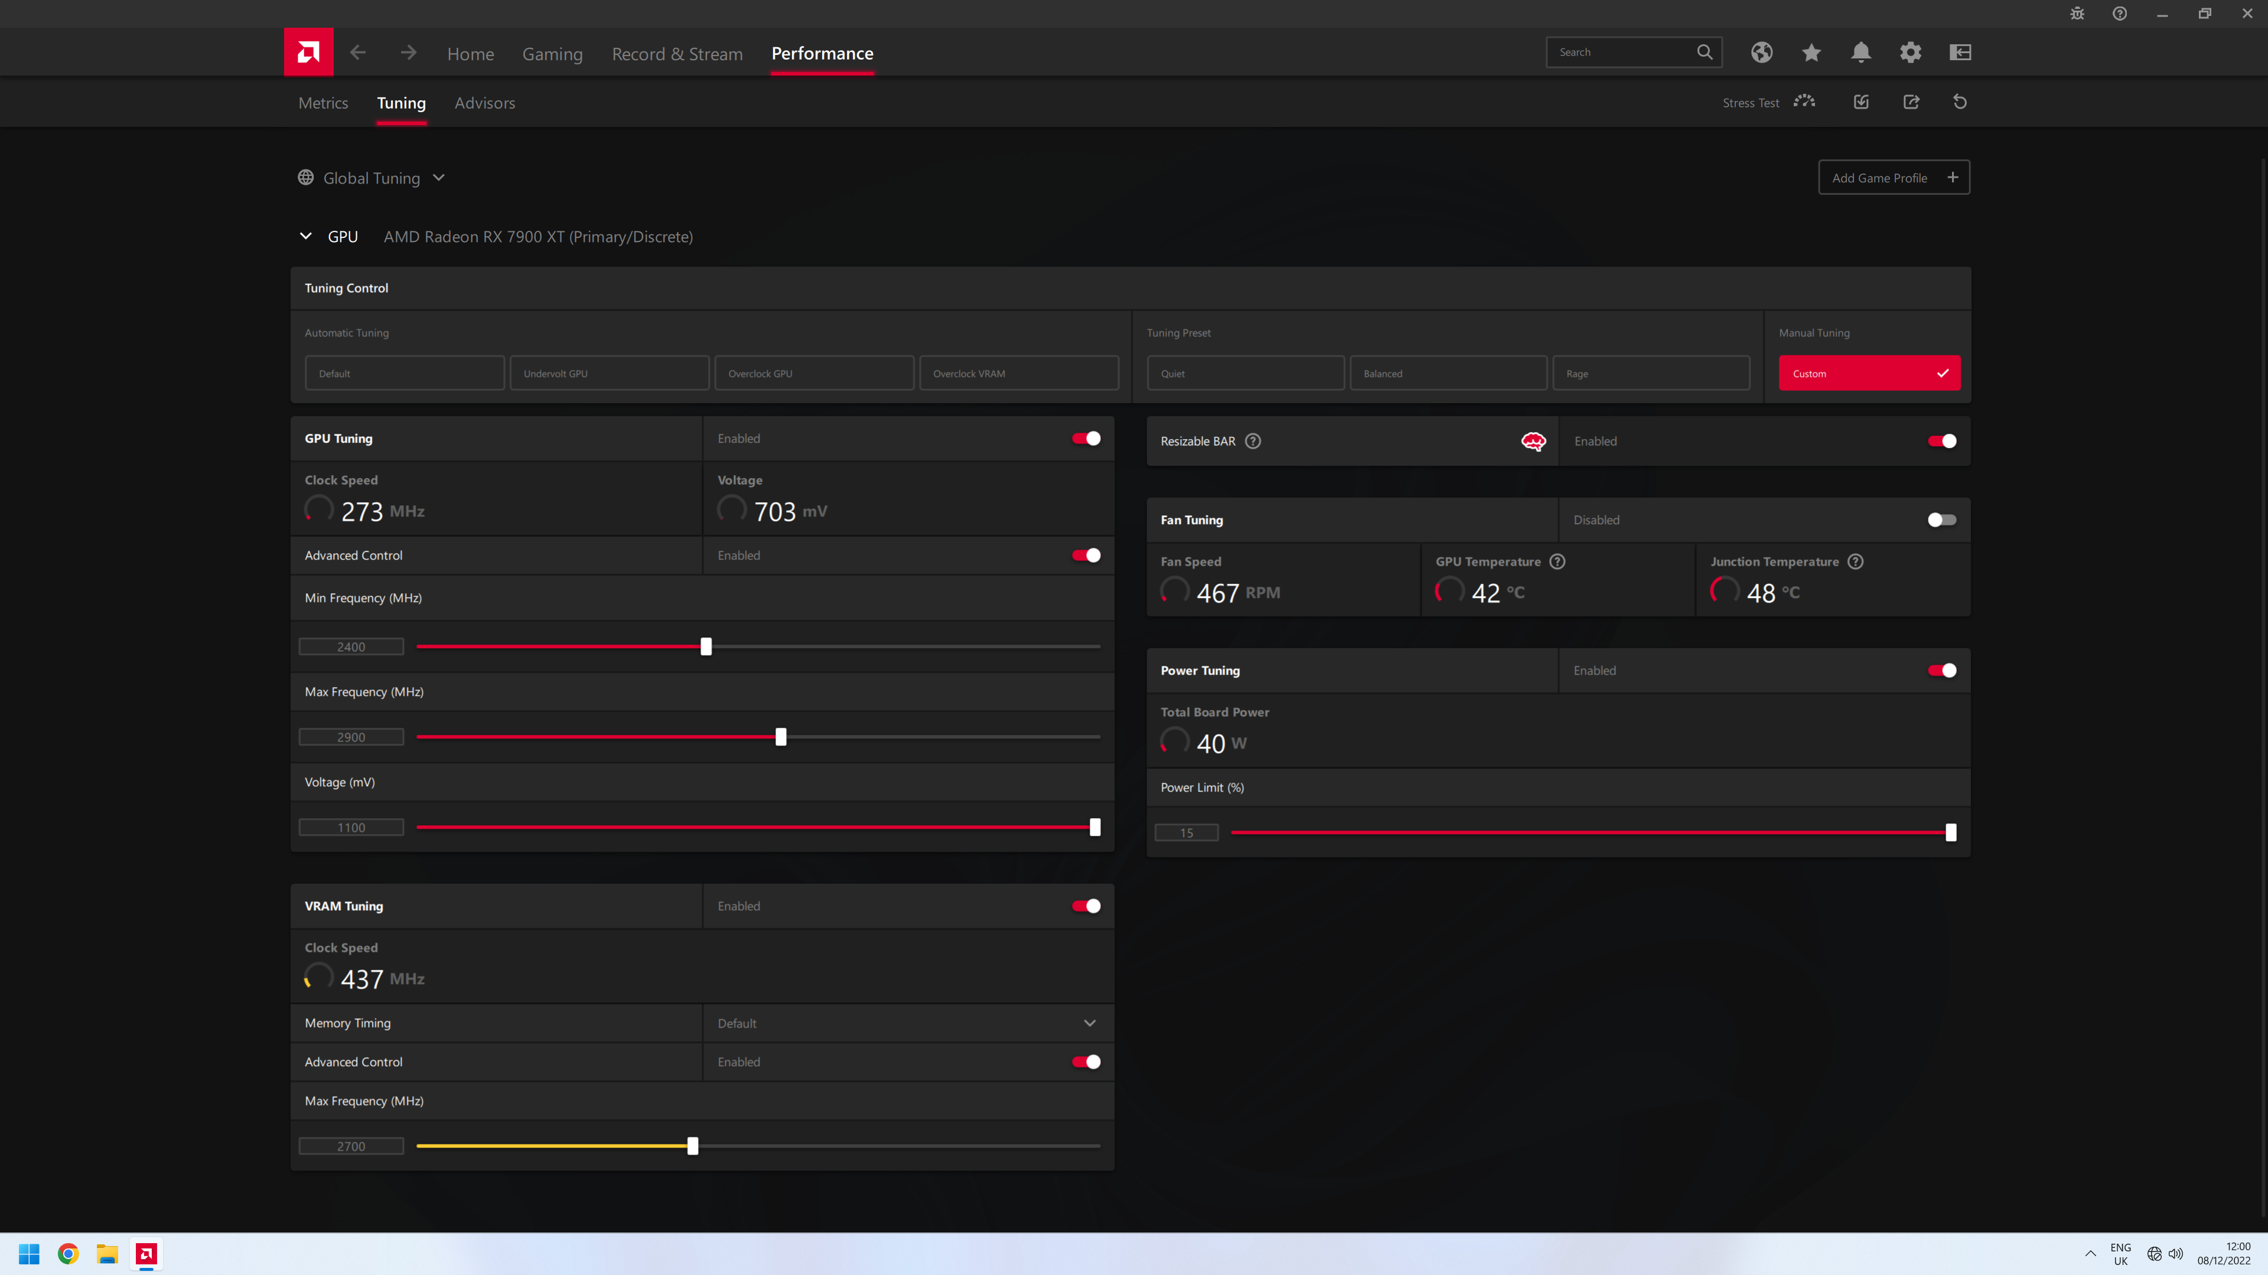Viewport: 2268px width, 1275px height.
Task: Click the export tuning profile icon
Action: [1911, 102]
